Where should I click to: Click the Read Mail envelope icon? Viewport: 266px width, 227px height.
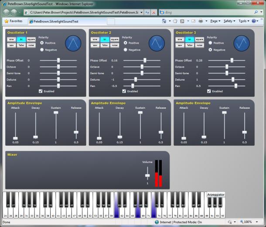(x=193, y=21)
